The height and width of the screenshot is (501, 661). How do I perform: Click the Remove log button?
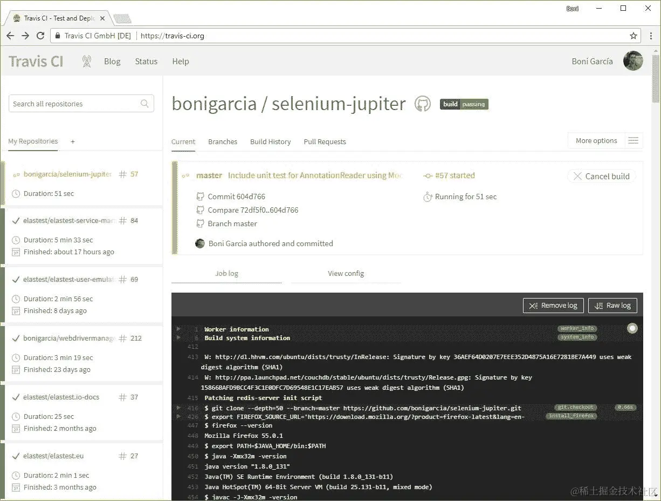(x=553, y=306)
